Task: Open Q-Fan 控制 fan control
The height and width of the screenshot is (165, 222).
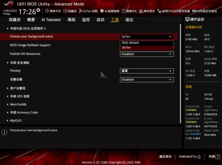Action: [x=81, y=11]
